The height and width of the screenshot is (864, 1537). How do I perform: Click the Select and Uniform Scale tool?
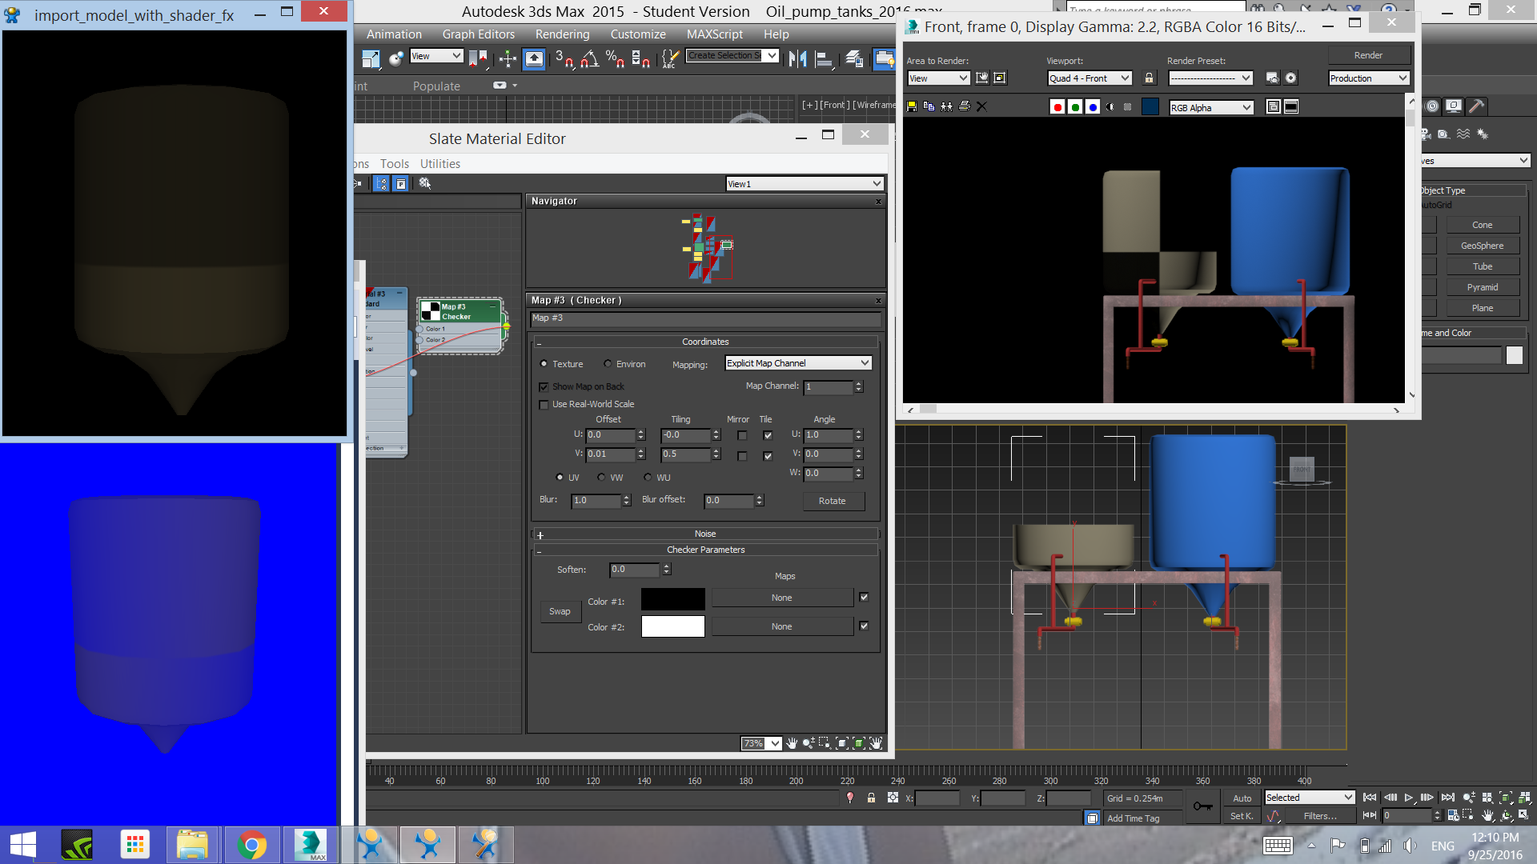click(370, 58)
